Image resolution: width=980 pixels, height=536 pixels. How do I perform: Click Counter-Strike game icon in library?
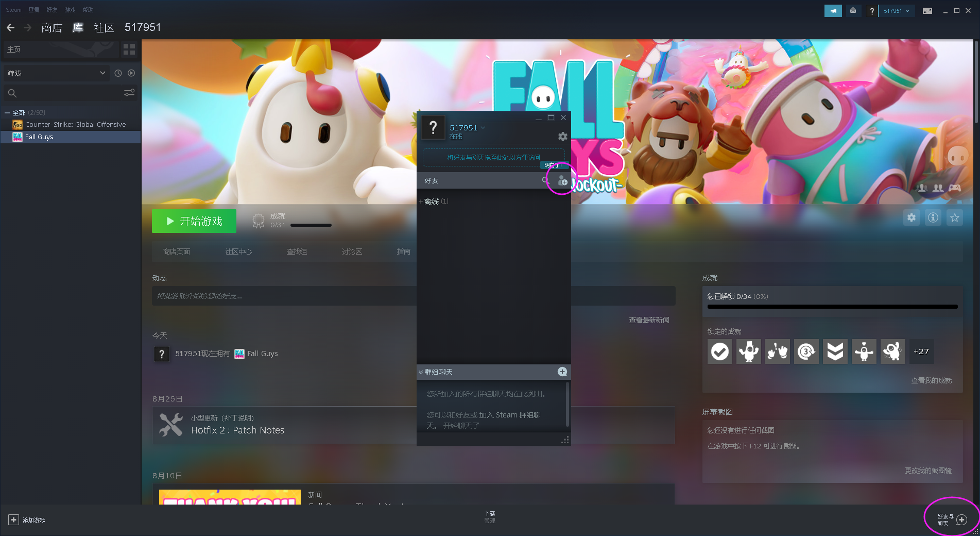pos(18,125)
